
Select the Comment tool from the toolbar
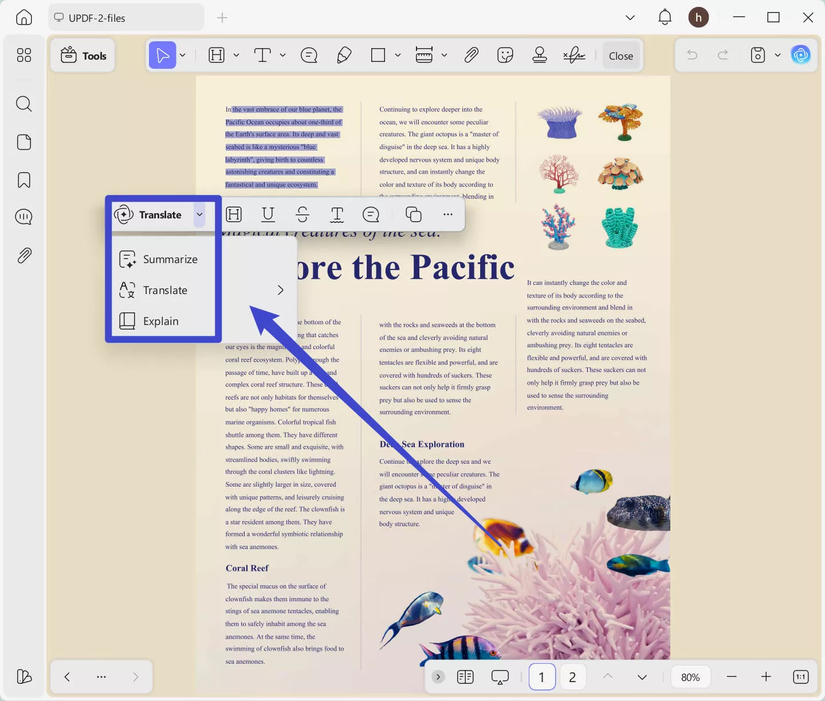(x=309, y=55)
